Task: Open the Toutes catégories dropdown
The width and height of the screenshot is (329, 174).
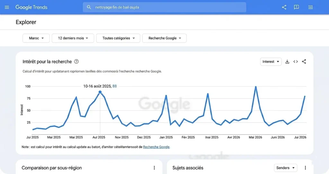Action: point(118,38)
